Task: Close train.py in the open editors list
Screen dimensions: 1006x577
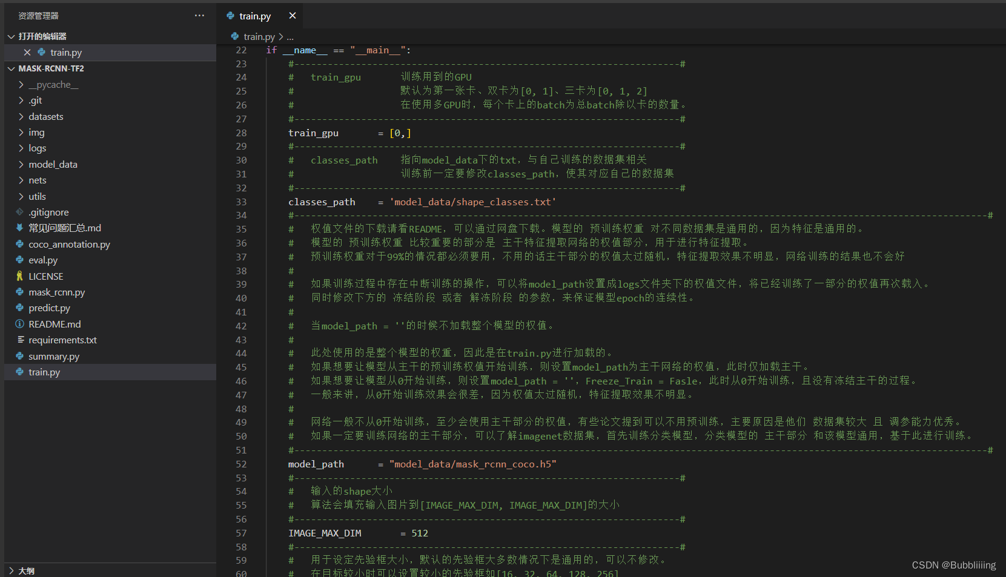Action: 27,53
